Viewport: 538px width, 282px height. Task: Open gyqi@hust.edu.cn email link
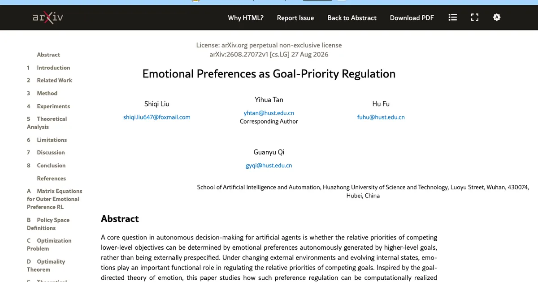pos(269,166)
